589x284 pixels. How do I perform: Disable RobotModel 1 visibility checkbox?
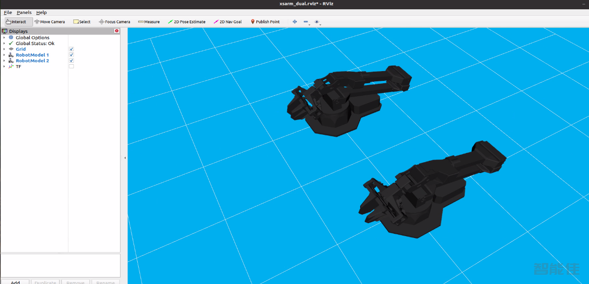click(x=71, y=55)
